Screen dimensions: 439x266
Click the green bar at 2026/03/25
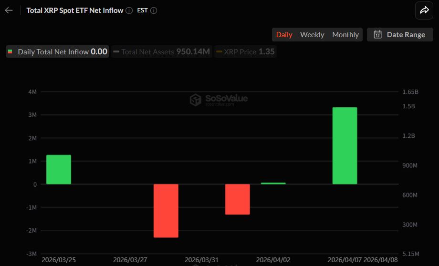pyautogui.click(x=59, y=169)
